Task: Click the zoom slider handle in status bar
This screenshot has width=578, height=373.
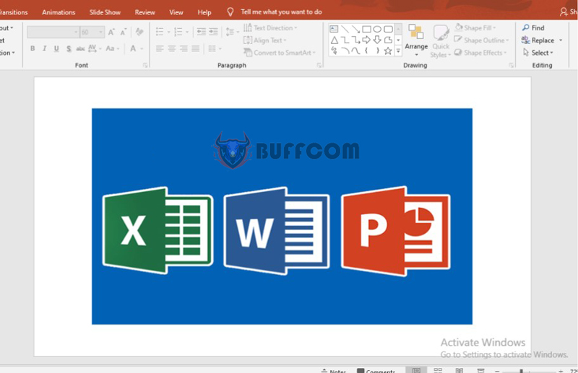Action: pyautogui.click(x=521, y=371)
